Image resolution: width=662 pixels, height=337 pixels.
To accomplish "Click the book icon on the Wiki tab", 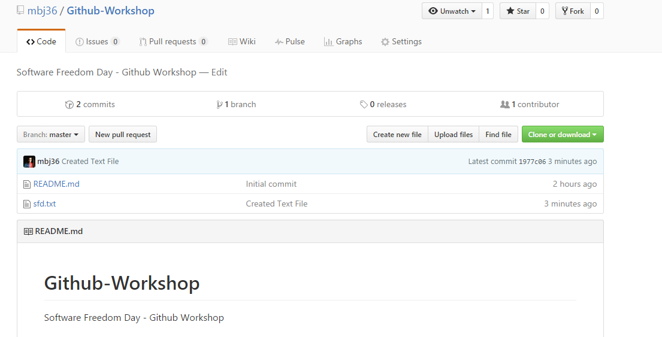I will [232, 42].
